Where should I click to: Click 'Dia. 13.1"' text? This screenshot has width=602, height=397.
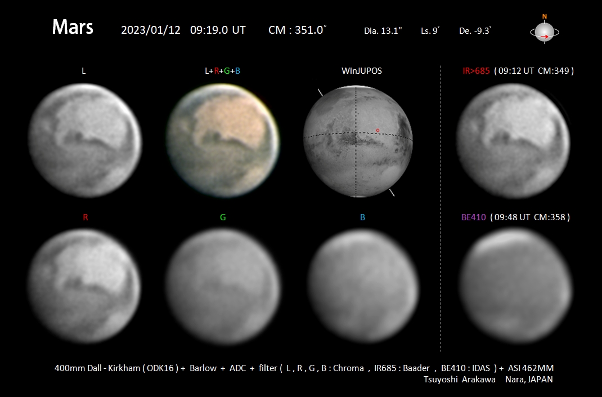point(383,31)
